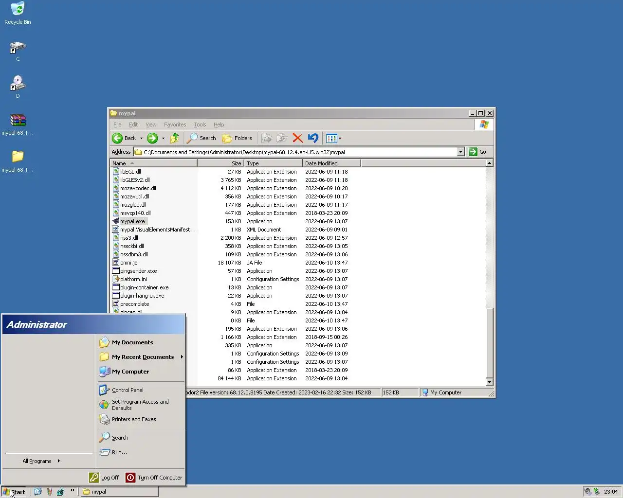Select the platform.ini file
623x498 pixels.
133,279
